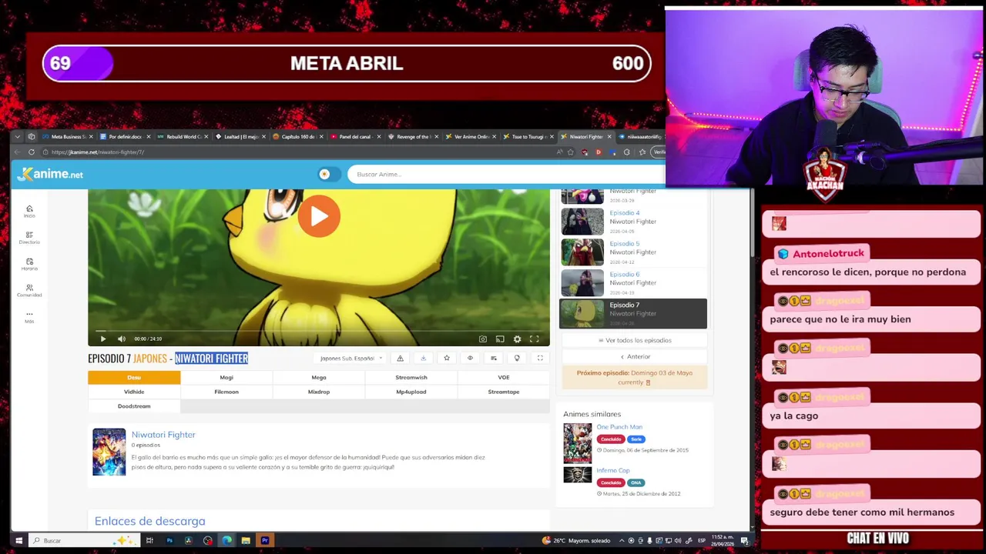Toggle the site dark/light theme switch
The height and width of the screenshot is (554, 986).
(329, 174)
